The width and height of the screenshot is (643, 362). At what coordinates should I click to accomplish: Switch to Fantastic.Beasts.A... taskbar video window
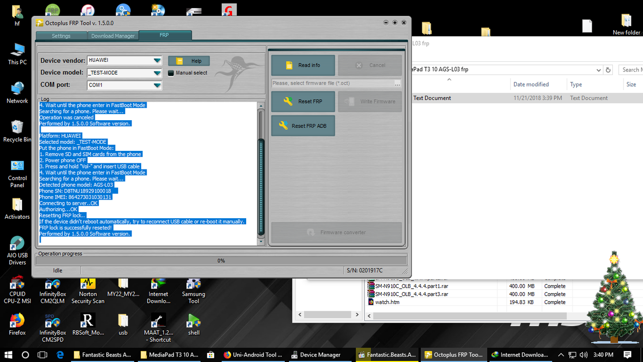tap(387, 354)
